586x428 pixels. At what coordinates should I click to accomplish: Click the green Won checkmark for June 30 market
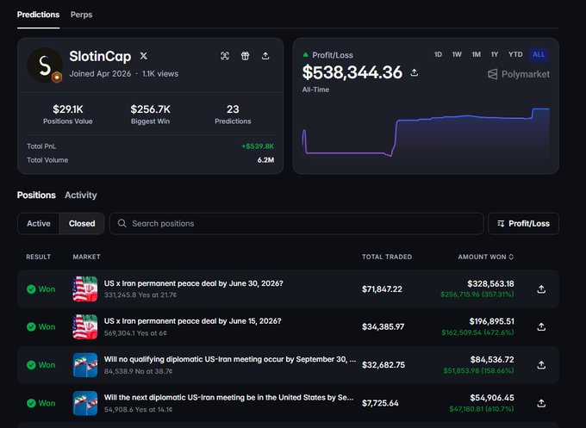click(x=31, y=289)
